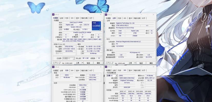
Task: Select 处理器 tab in the mainboard window
Action: tap(108, 18)
